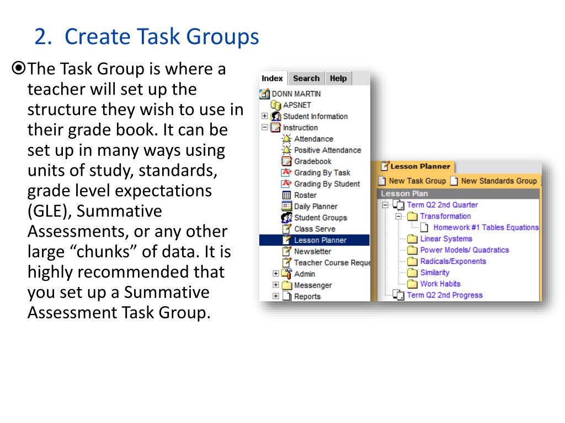Click the Class Serve notepad icon
565x423 pixels.
[x=286, y=229]
